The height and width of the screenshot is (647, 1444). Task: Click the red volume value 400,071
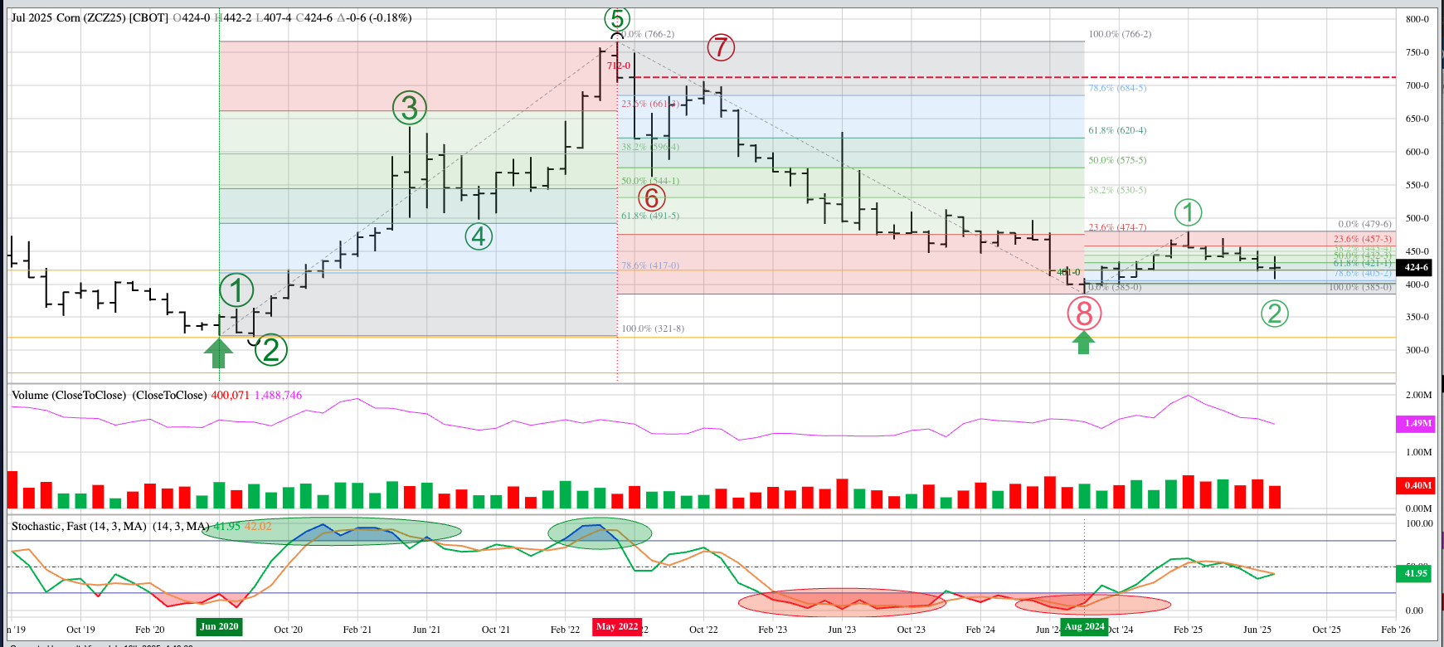[230, 395]
